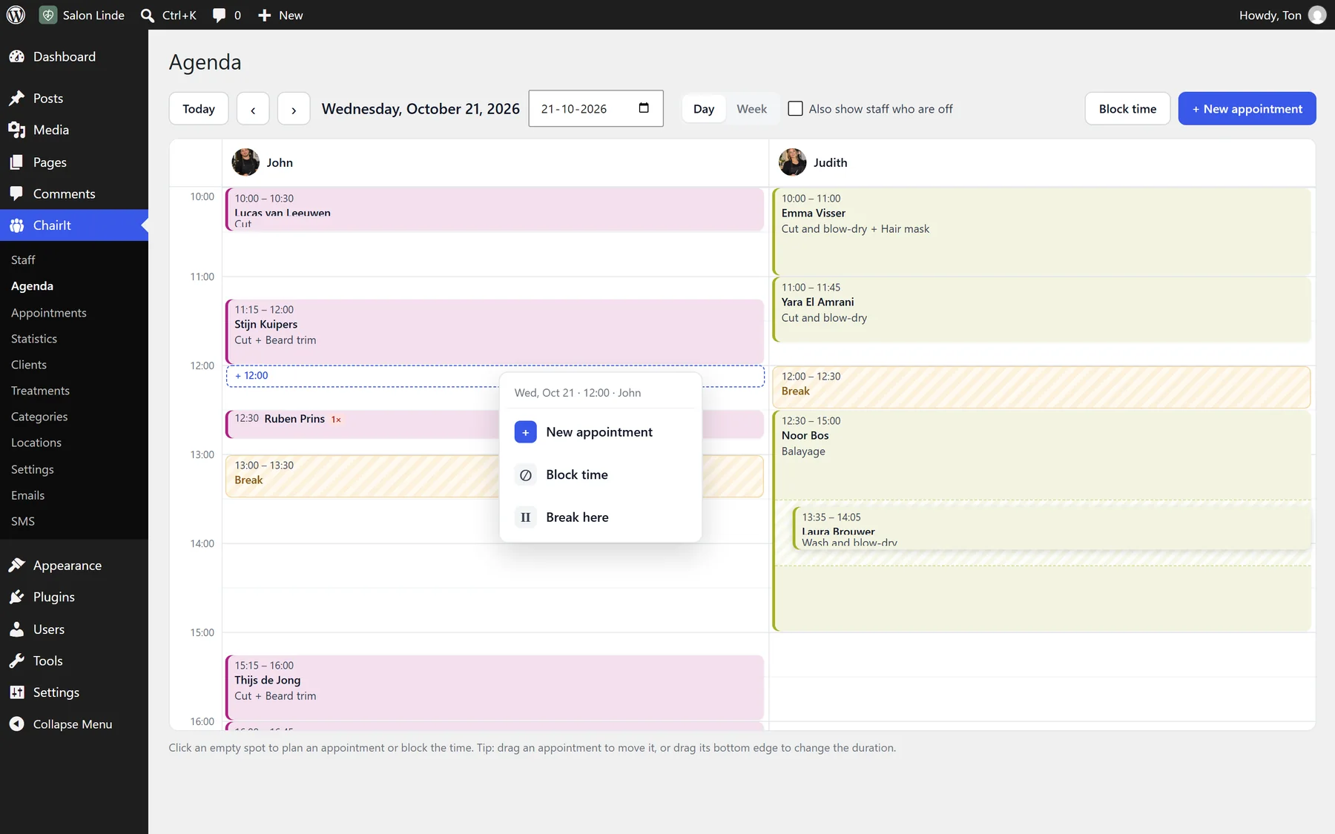Image resolution: width=1335 pixels, height=834 pixels.
Task: Click the Plugins plug icon
Action: point(17,597)
